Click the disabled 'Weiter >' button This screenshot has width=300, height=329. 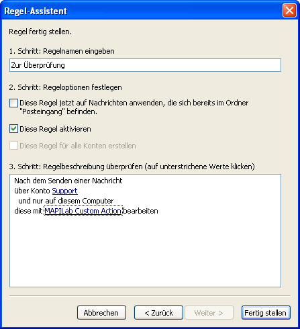tap(209, 313)
